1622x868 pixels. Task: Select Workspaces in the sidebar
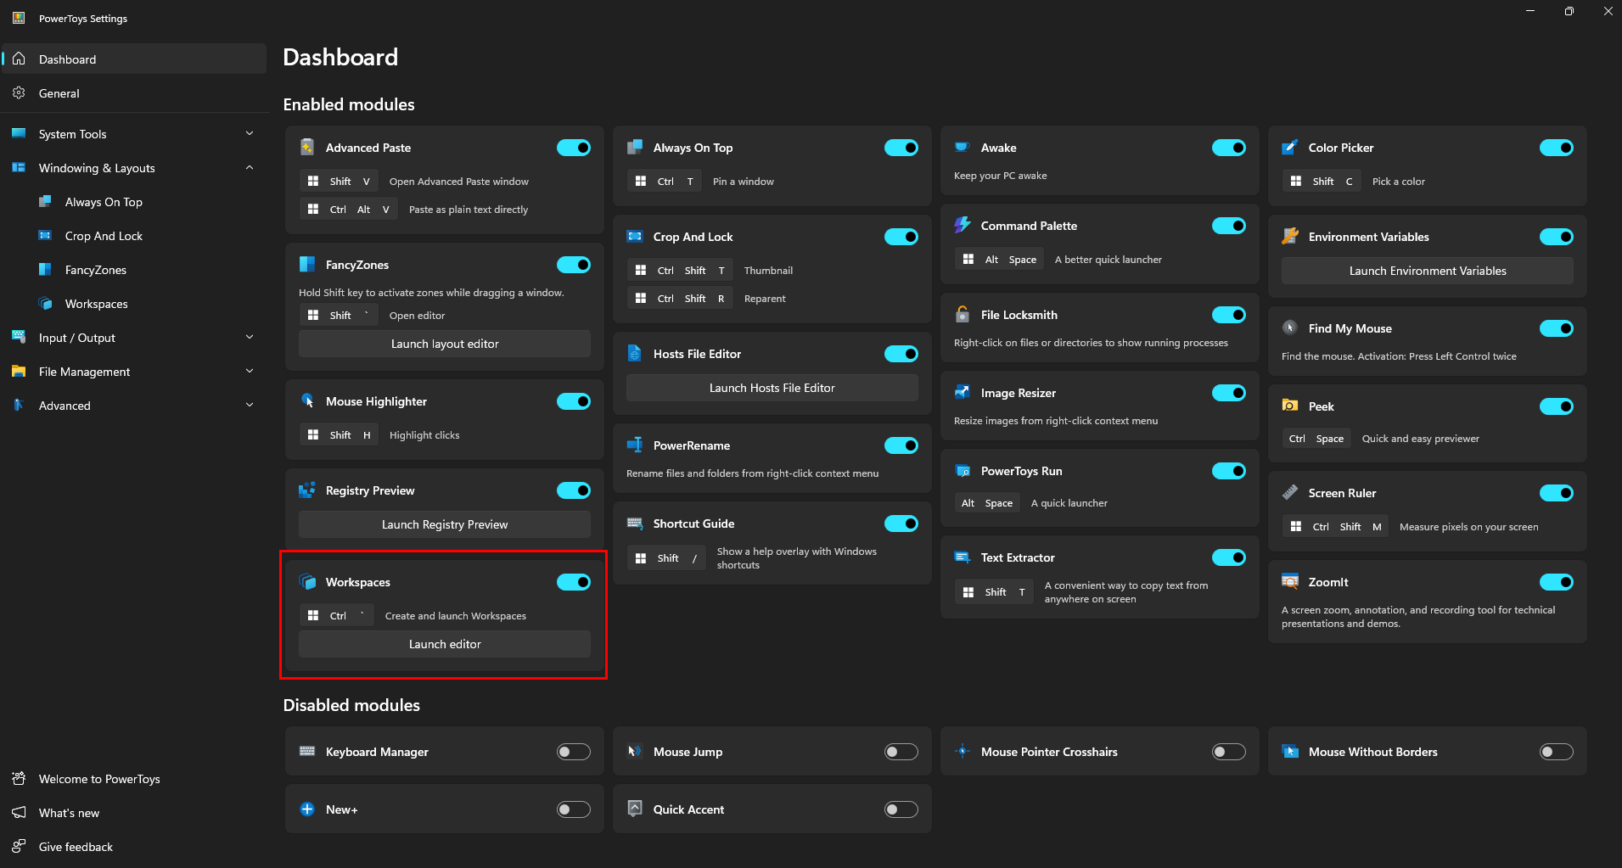(133, 304)
